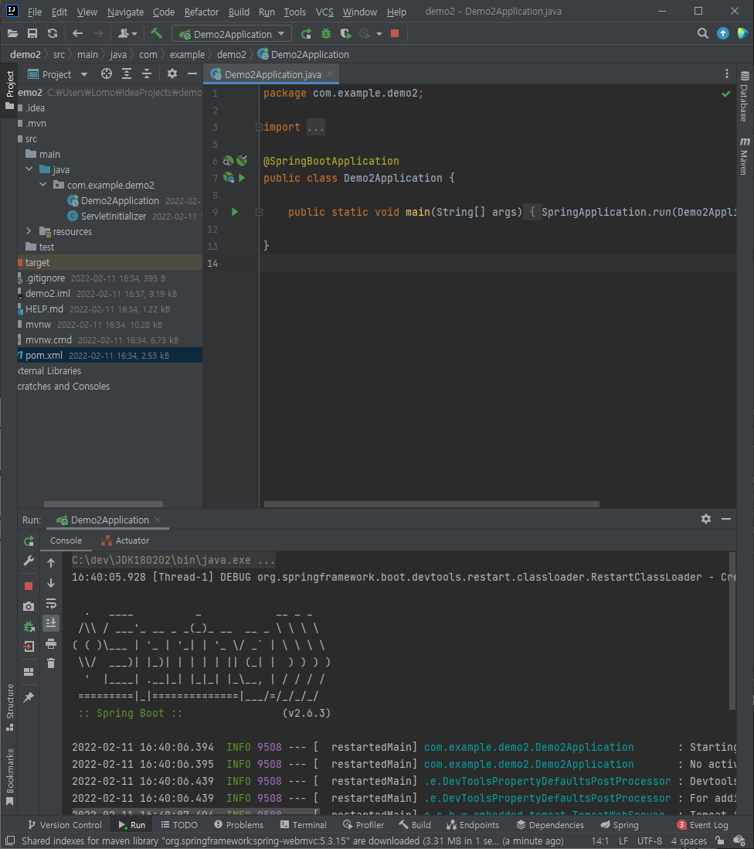
Task: Open the user account dropdown in toolbar
Action: [127, 33]
